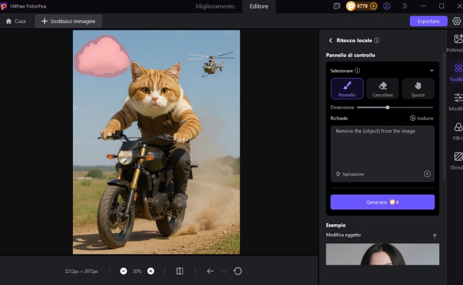Select the Cancellare eraser tool
463x285 pixels.
(383, 88)
